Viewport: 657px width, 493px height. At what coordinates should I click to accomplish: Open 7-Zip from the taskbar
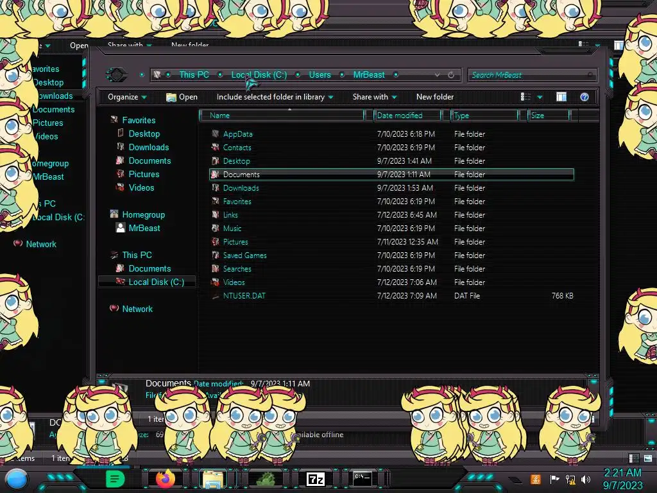316,479
